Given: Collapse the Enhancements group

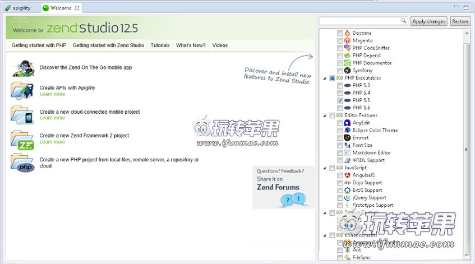Looking at the screenshot, I should [x=325, y=235].
